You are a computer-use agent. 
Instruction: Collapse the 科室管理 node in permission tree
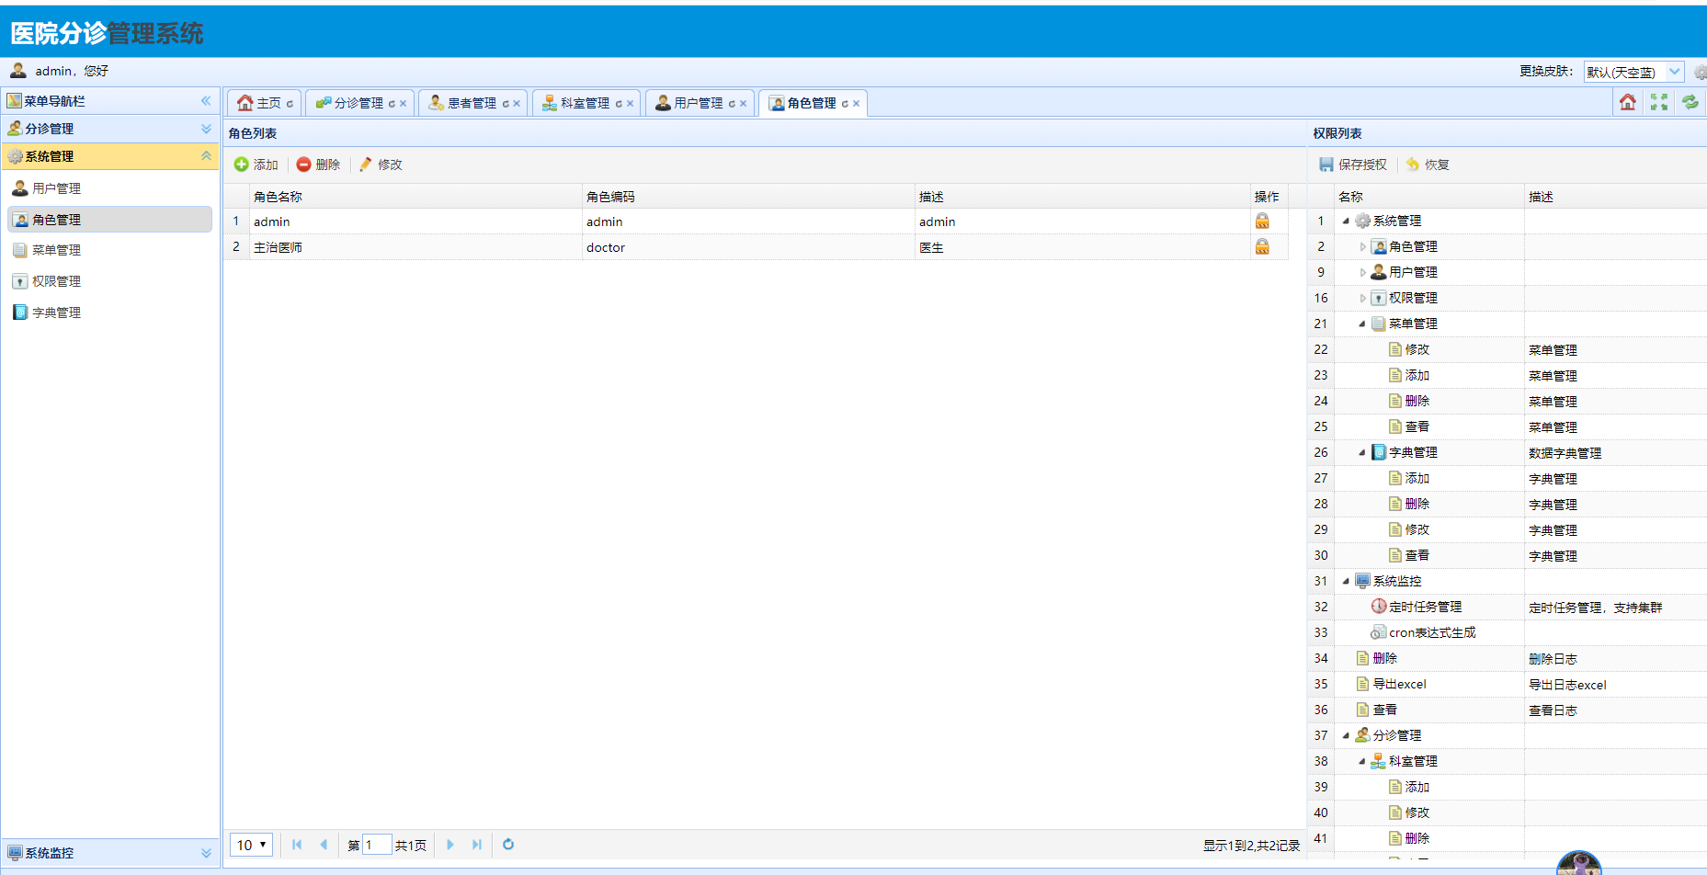pos(1362,761)
